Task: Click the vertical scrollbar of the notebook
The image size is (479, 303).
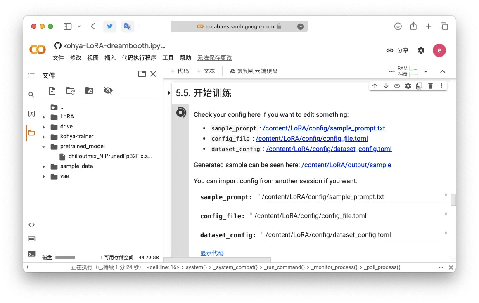Action: (x=453, y=200)
